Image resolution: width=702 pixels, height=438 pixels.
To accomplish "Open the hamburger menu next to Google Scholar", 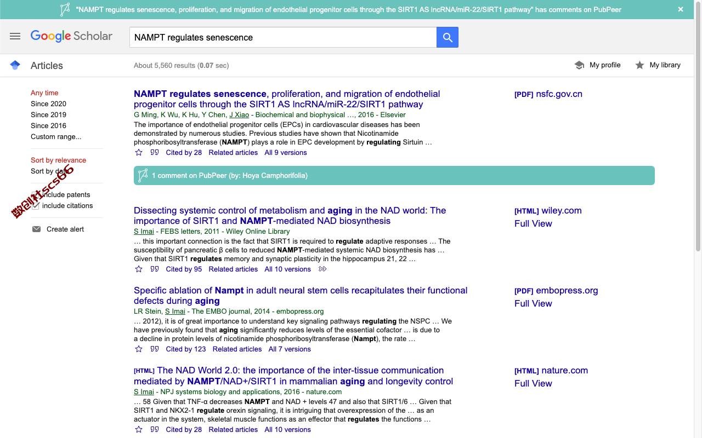I will [x=15, y=36].
